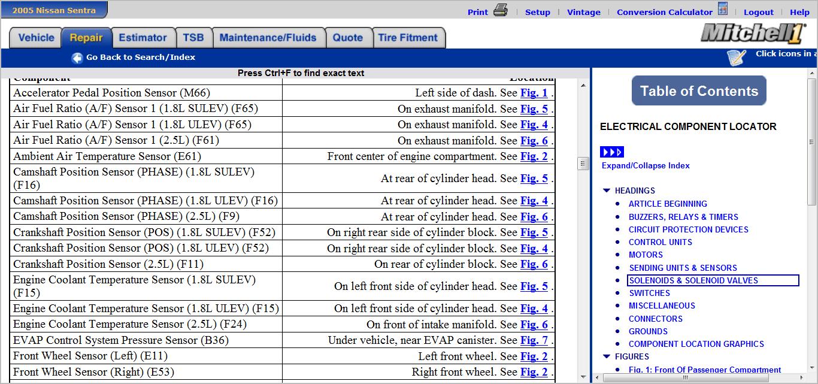
Task: Open the Help link
Action: tap(799, 12)
